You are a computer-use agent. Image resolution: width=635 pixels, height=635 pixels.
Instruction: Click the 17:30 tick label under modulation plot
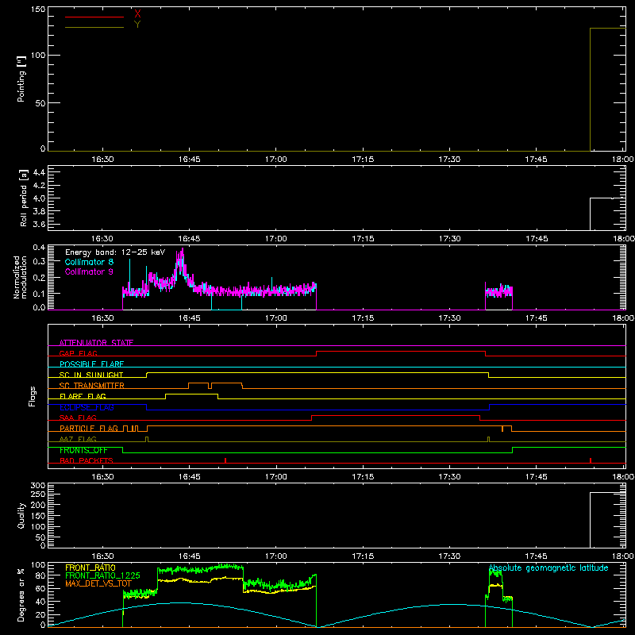point(449,318)
